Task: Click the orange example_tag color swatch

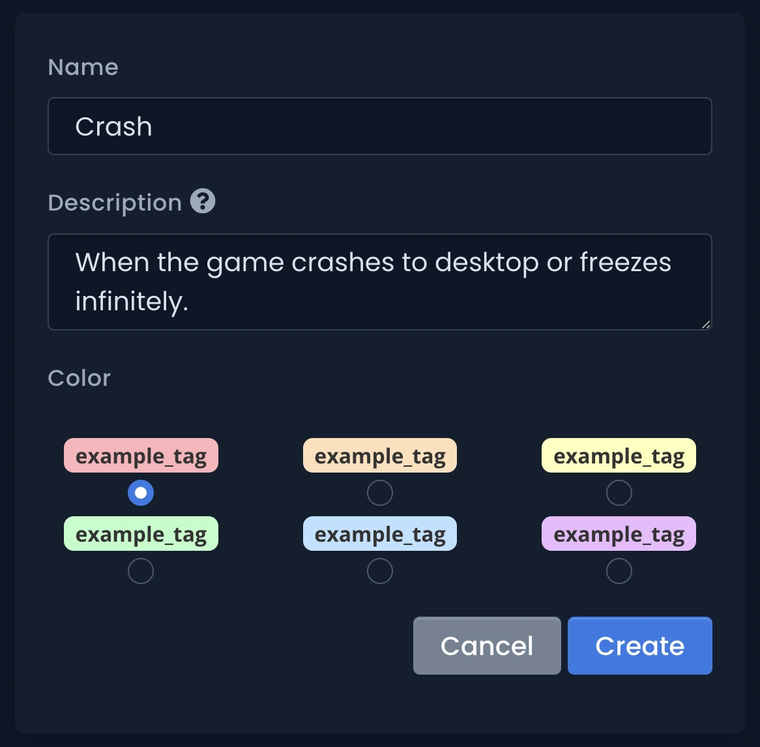Action: point(380,455)
